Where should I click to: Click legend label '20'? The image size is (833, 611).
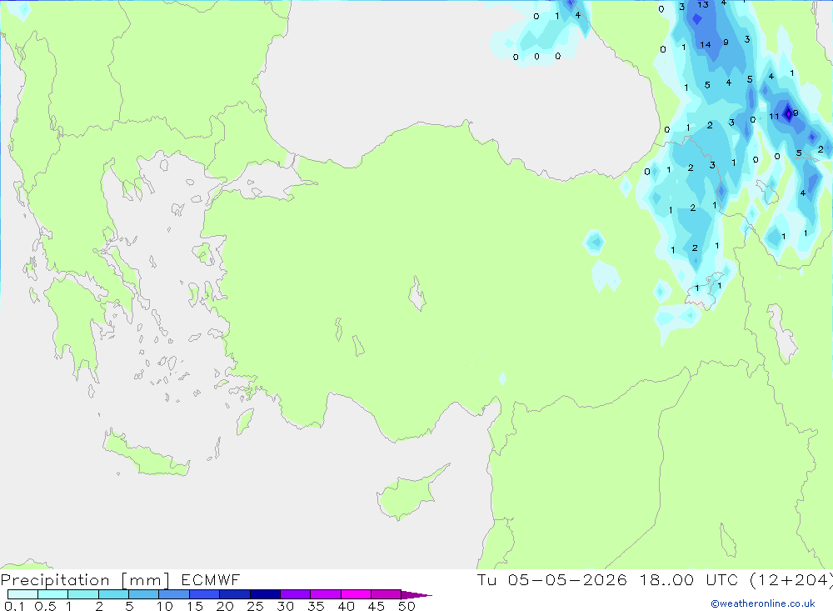pyautogui.click(x=225, y=606)
